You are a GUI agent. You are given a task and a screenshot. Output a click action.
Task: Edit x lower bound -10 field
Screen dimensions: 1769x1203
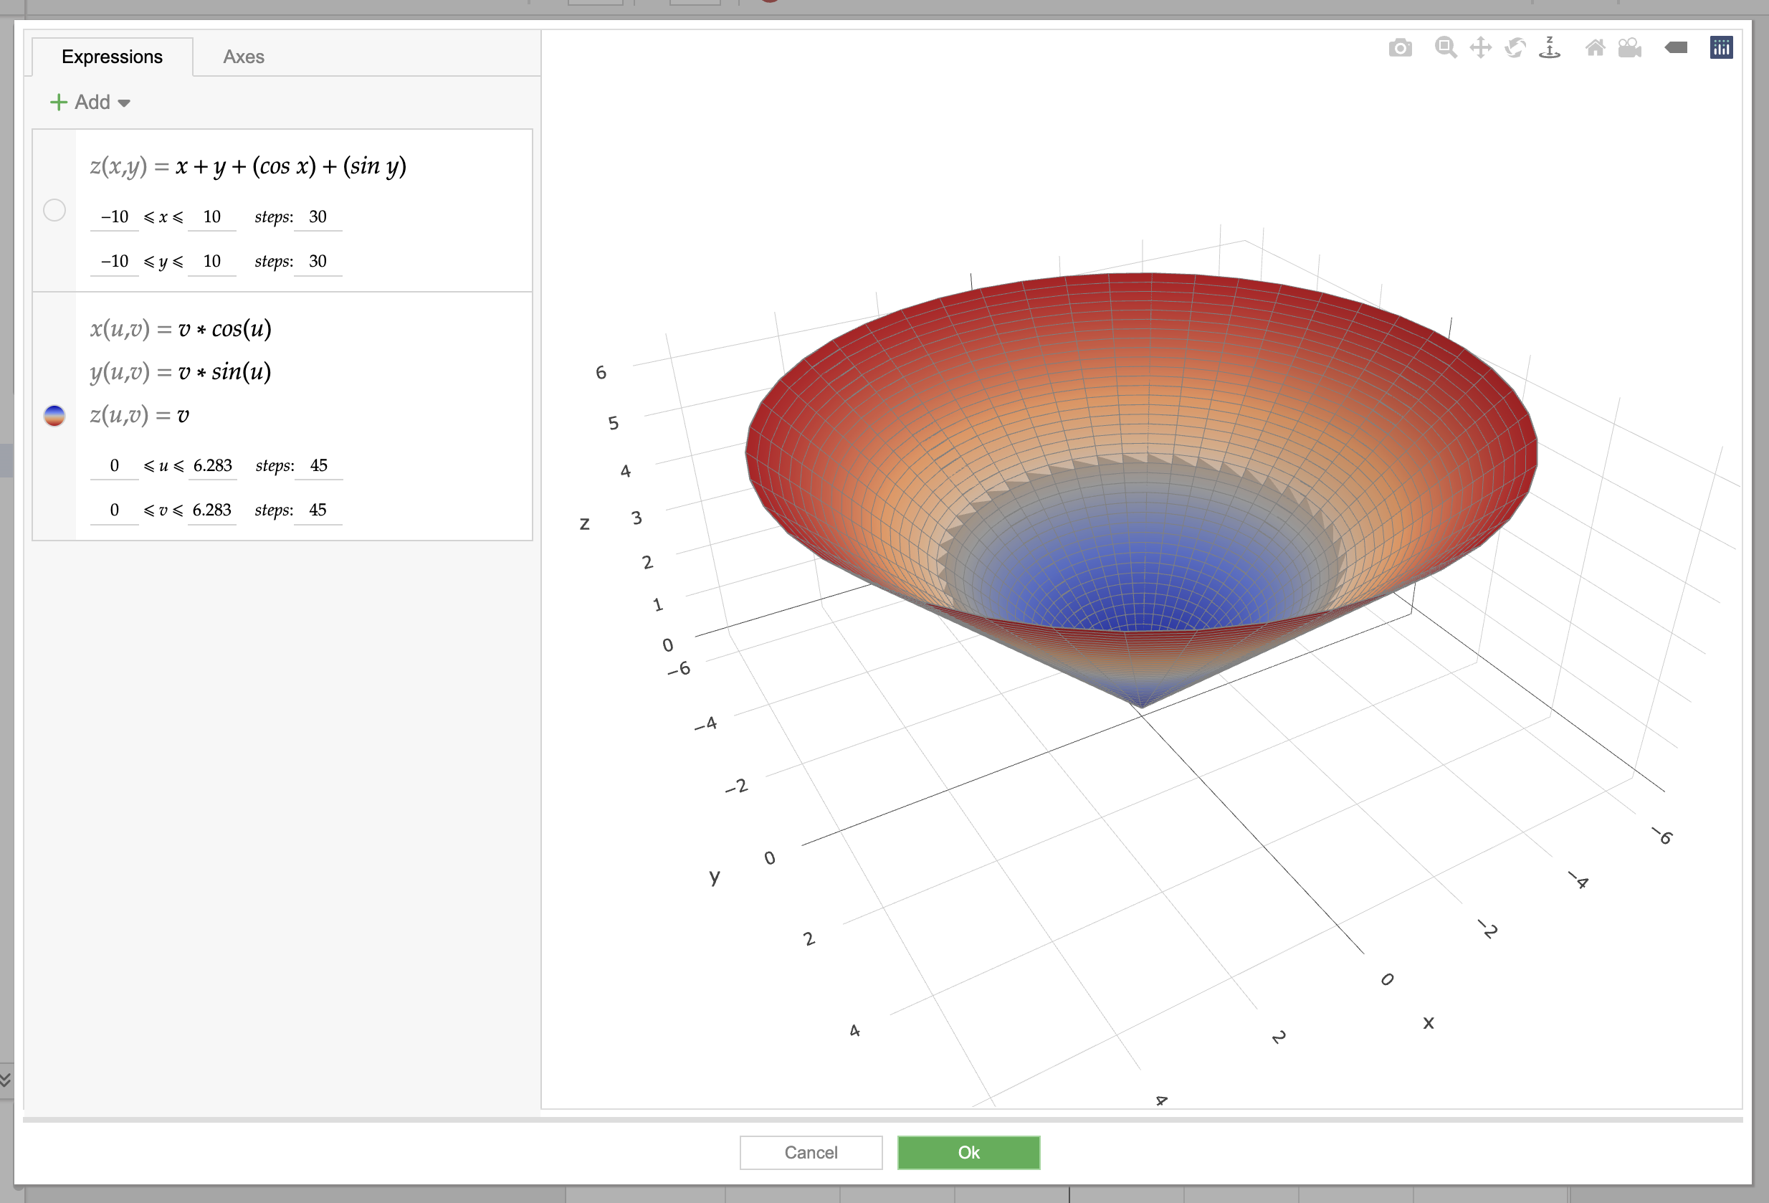[114, 217]
